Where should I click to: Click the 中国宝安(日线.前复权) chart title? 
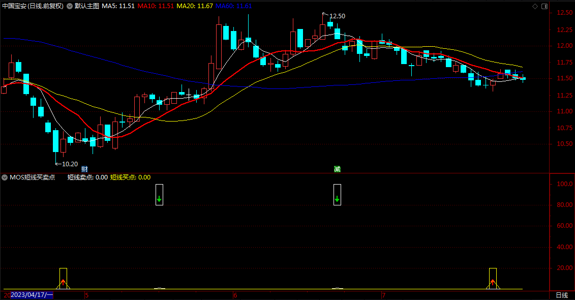click(x=33, y=6)
